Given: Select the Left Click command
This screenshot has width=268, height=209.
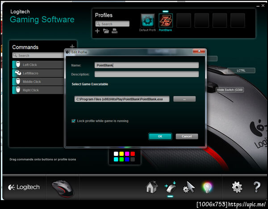Looking at the screenshot, I should (38, 65).
